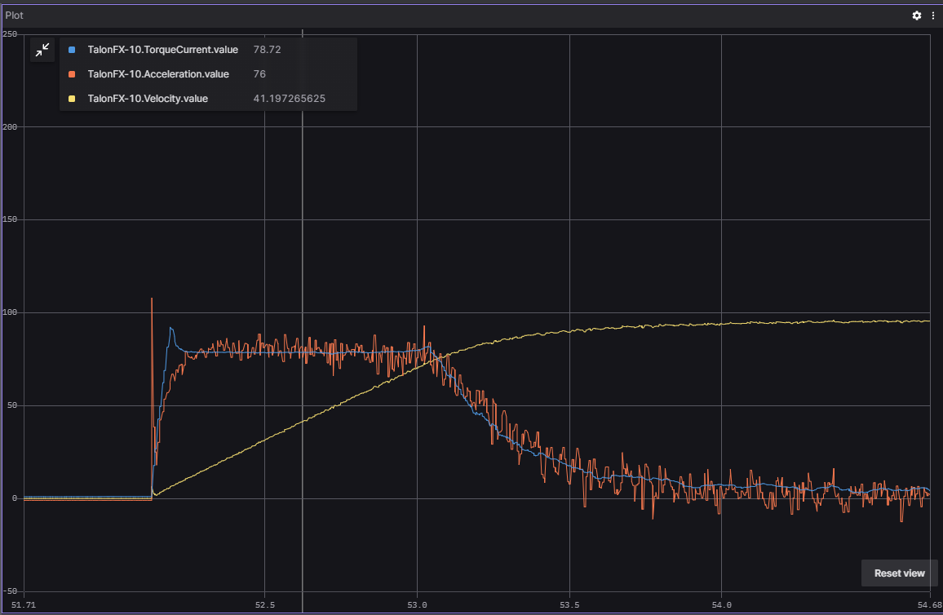The height and width of the screenshot is (615, 943).
Task: Click the yellow Velocity color swatch
Action: coord(72,99)
